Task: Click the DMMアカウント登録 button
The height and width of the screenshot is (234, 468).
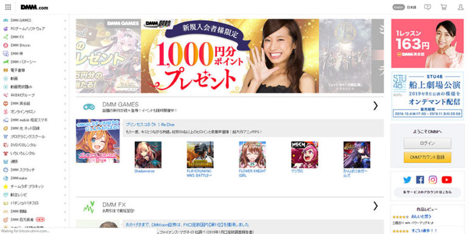Action: (x=427, y=157)
